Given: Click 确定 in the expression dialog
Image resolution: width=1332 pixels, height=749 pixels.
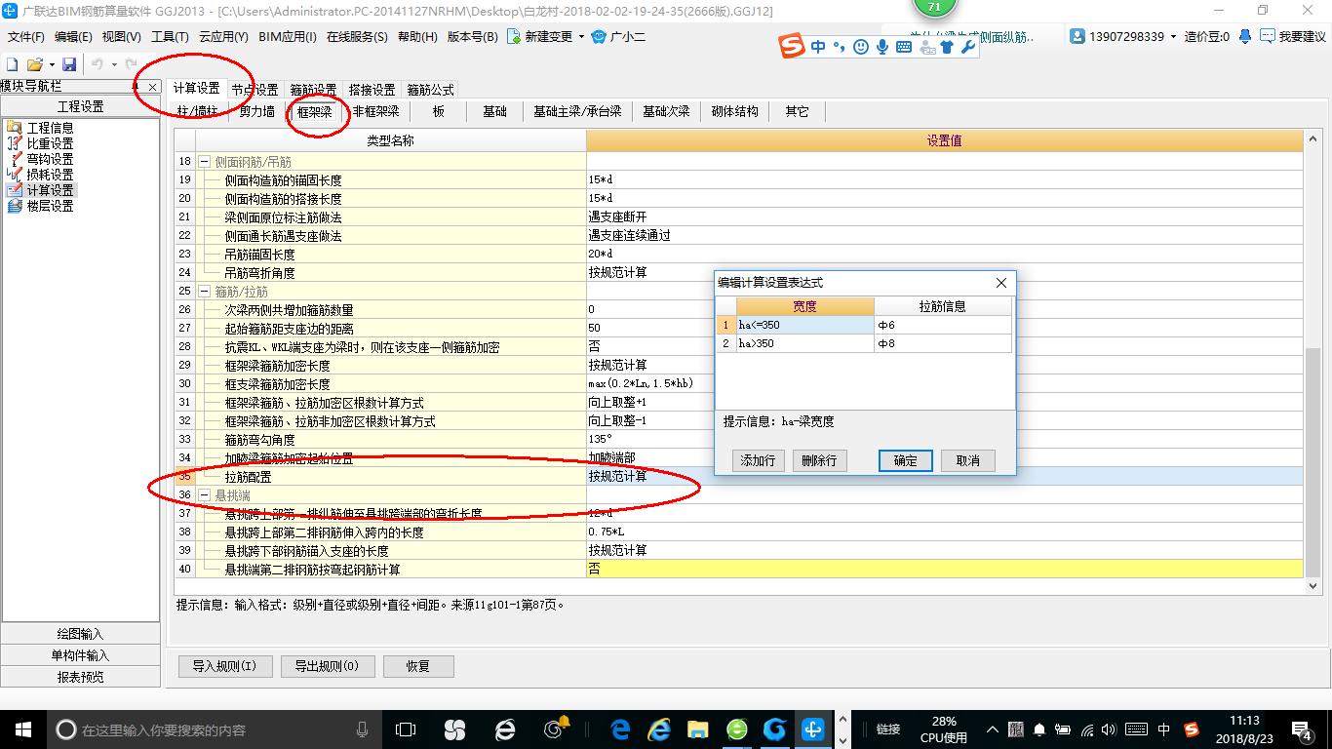Looking at the screenshot, I should point(906,460).
